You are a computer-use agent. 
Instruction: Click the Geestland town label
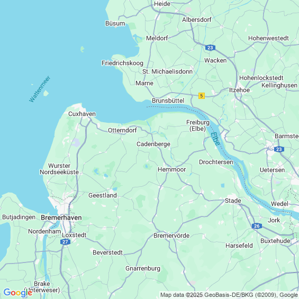click(103, 195)
